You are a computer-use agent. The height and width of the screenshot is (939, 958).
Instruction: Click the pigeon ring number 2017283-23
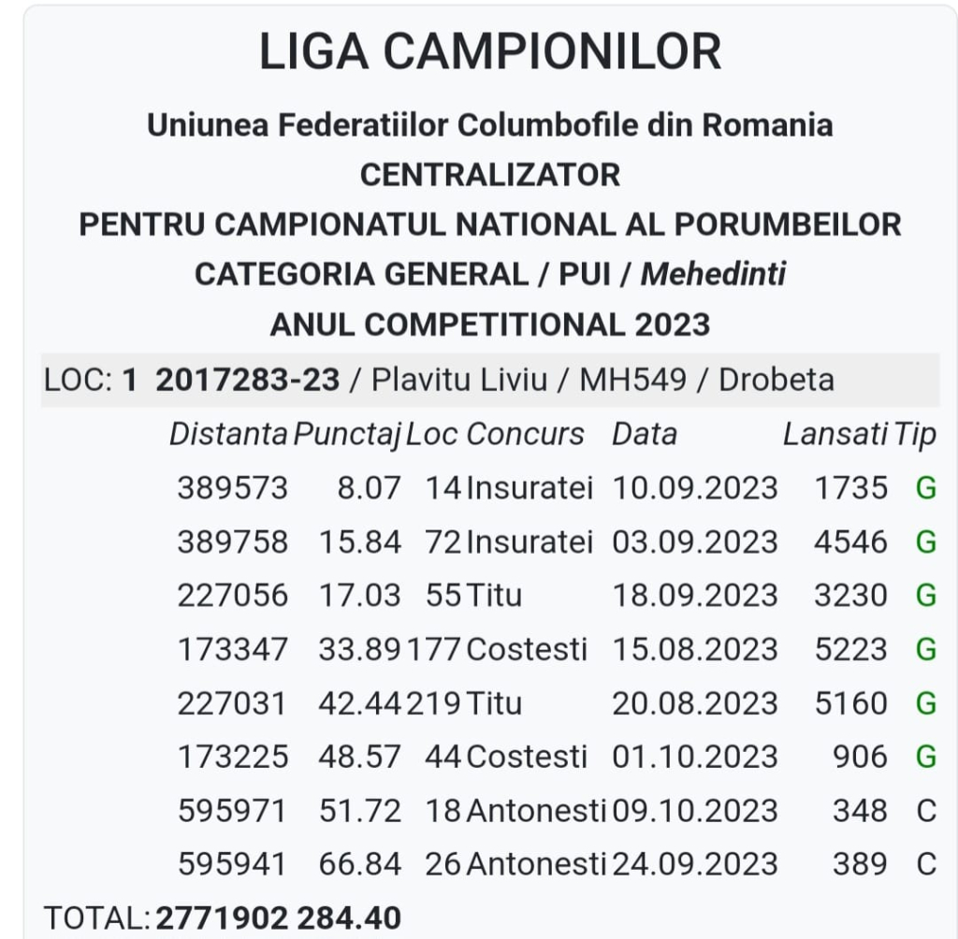pyautogui.click(x=247, y=380)
